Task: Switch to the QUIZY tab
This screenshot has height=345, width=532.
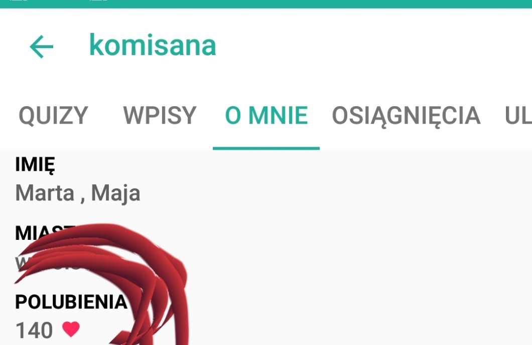Action: 53,116
